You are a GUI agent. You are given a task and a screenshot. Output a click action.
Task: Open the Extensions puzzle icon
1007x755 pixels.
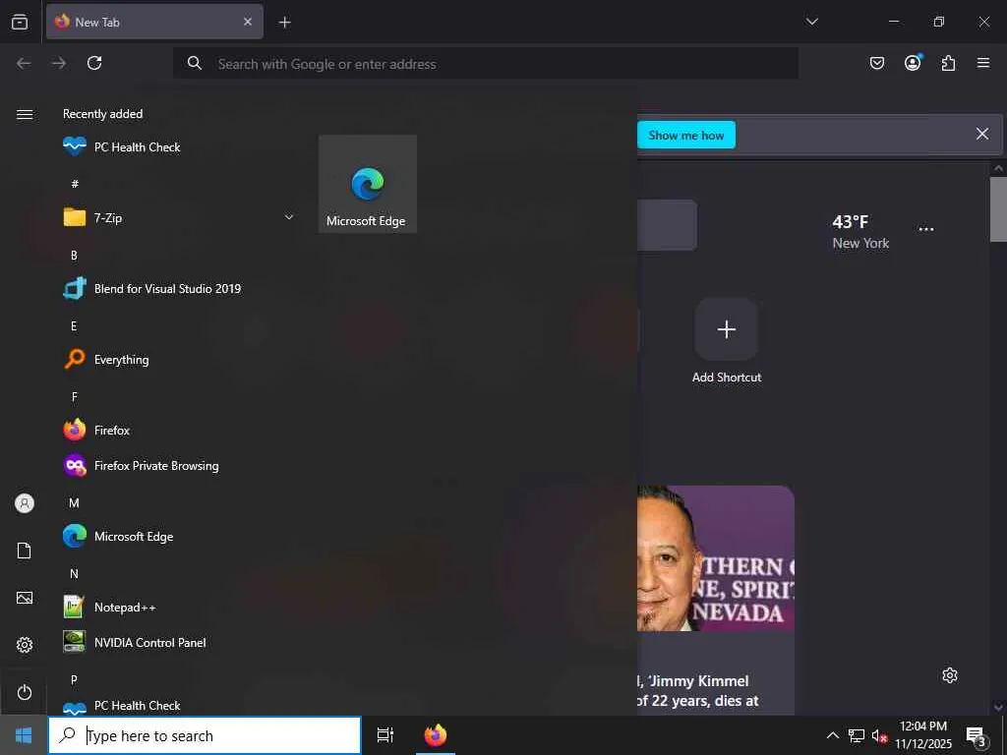coord(948,63)
